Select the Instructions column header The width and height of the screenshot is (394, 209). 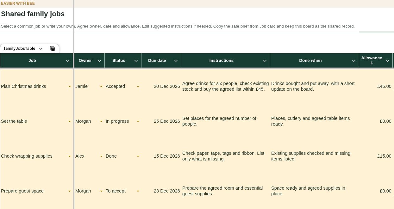226,61
